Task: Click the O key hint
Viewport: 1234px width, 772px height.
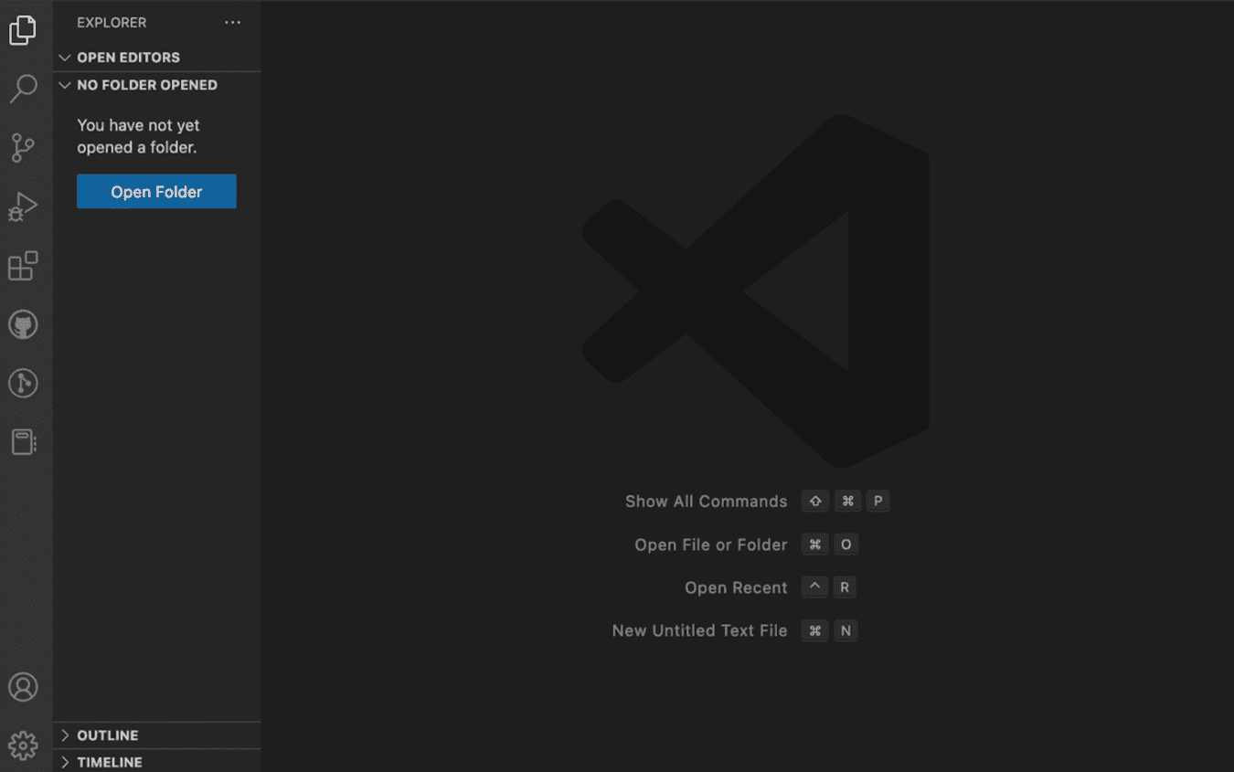Action: (x=846, y=545)
